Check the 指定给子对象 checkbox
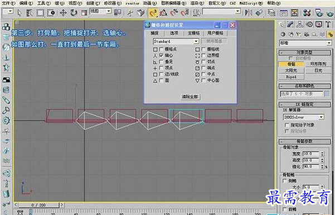 point(287,125)
